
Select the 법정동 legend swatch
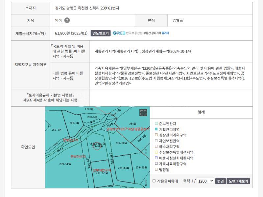[156, 169]
